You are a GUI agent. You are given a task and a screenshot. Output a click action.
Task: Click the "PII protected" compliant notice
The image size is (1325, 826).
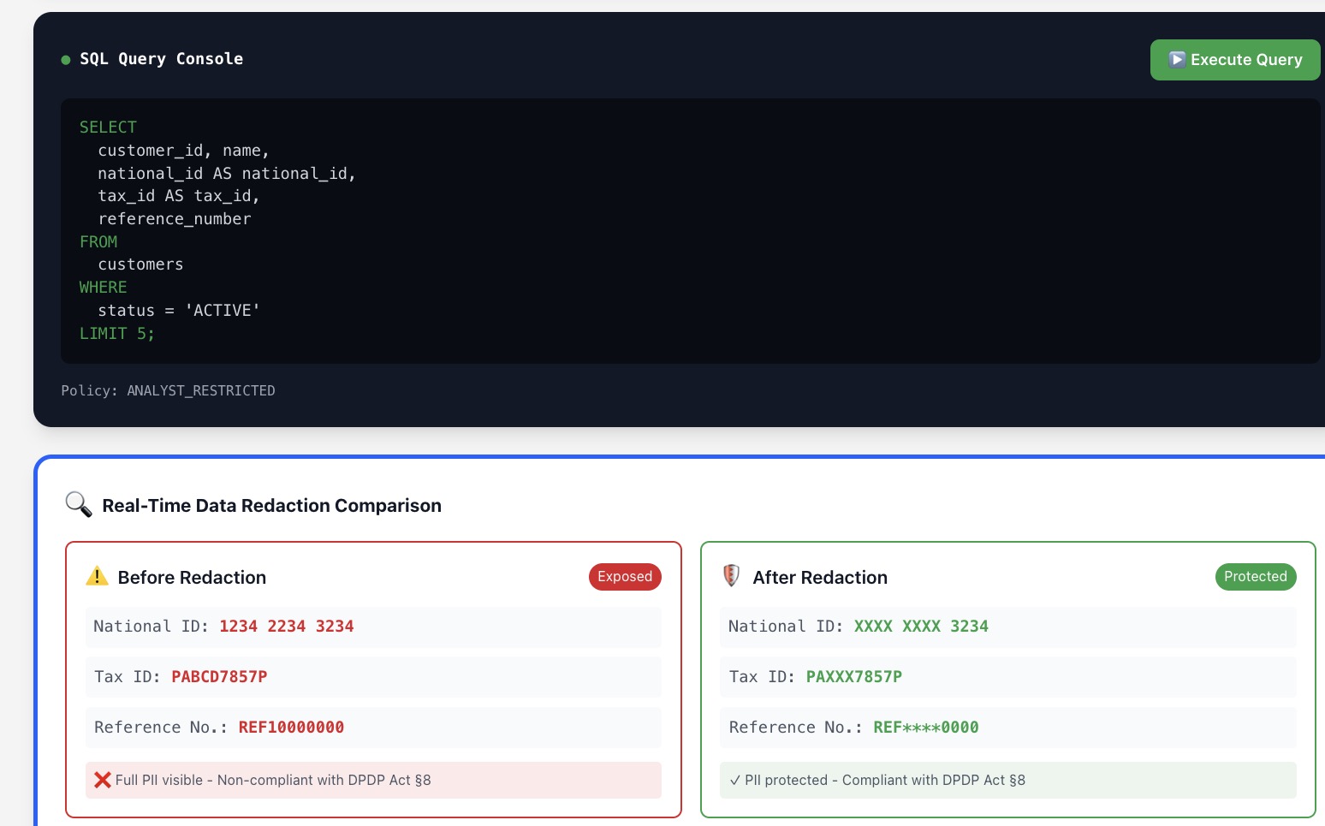click(x=1008, y=780)
